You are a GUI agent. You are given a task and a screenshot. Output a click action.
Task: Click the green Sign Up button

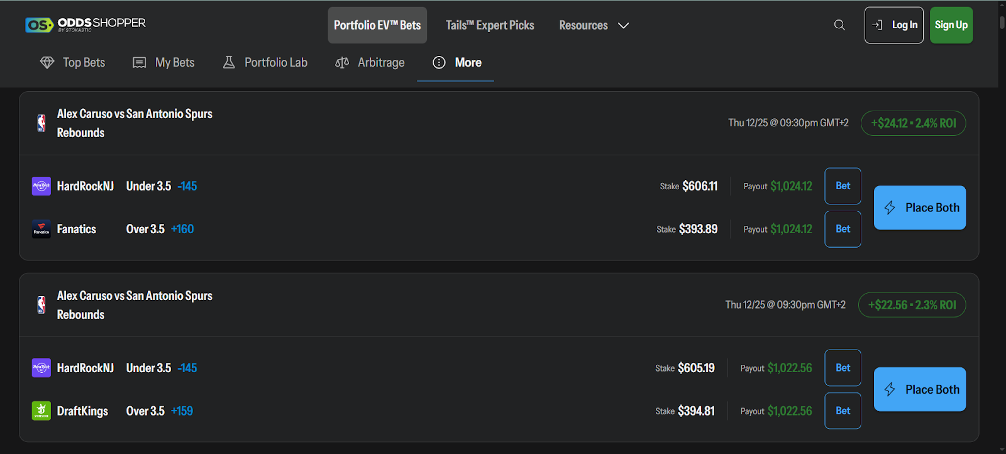(x=951, y=25)
